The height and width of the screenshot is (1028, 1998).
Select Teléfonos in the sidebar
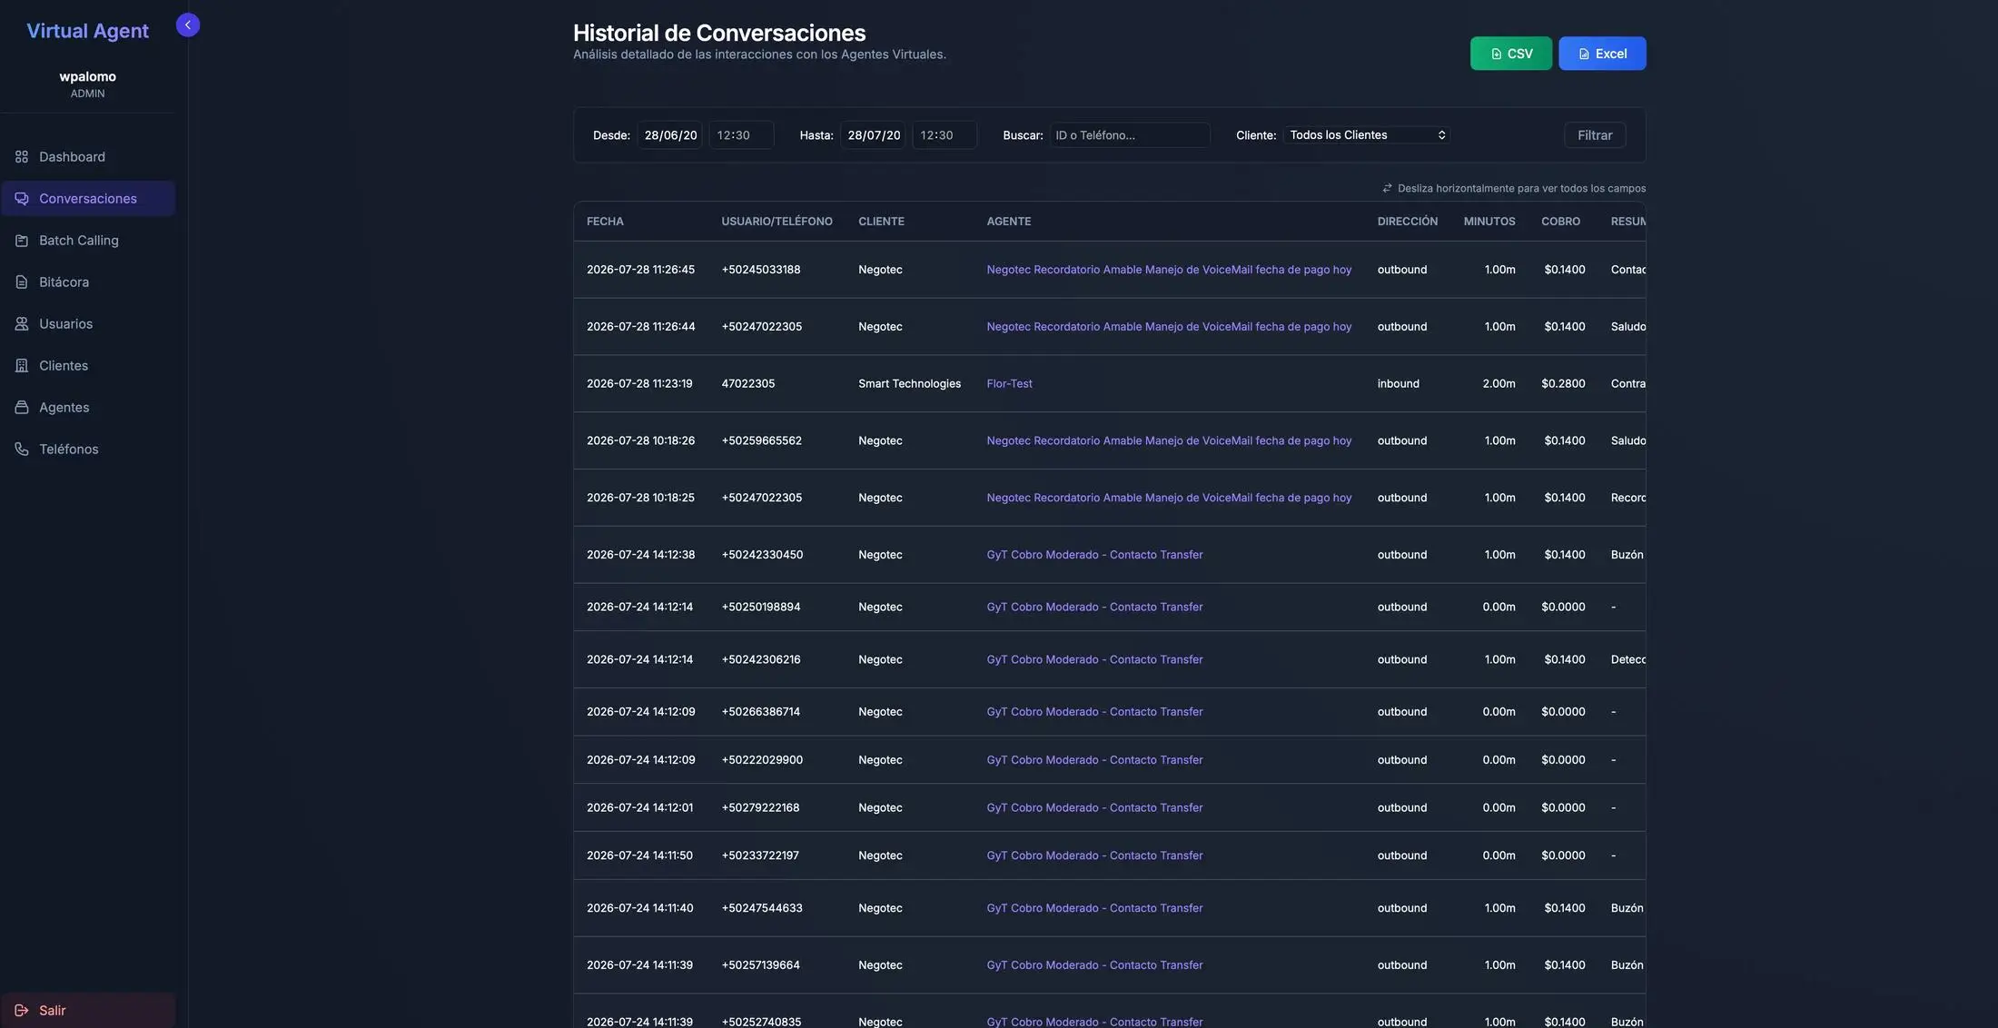[88, 450]
